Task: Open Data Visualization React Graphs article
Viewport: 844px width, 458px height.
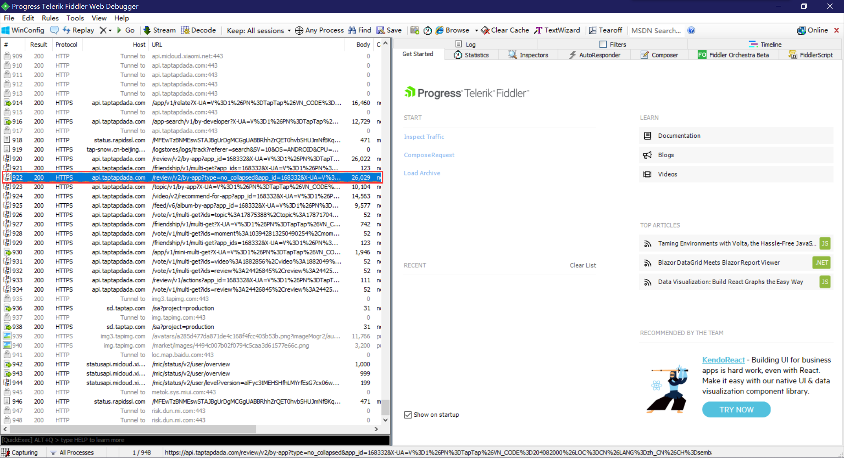Action: pyautogui.click(x=736, y=282)
